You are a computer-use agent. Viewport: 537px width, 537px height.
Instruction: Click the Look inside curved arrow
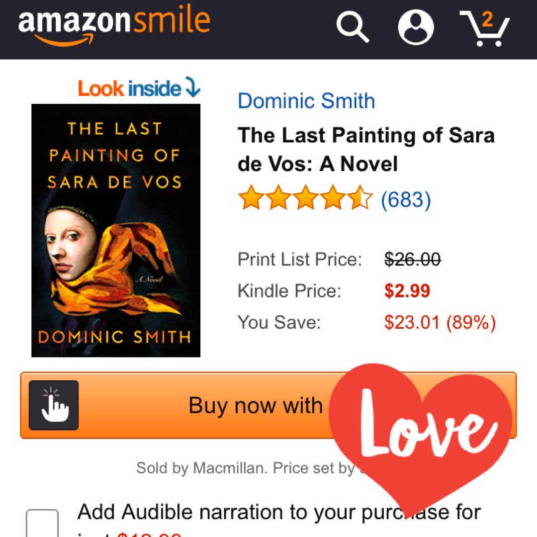(x=192, y=88)
